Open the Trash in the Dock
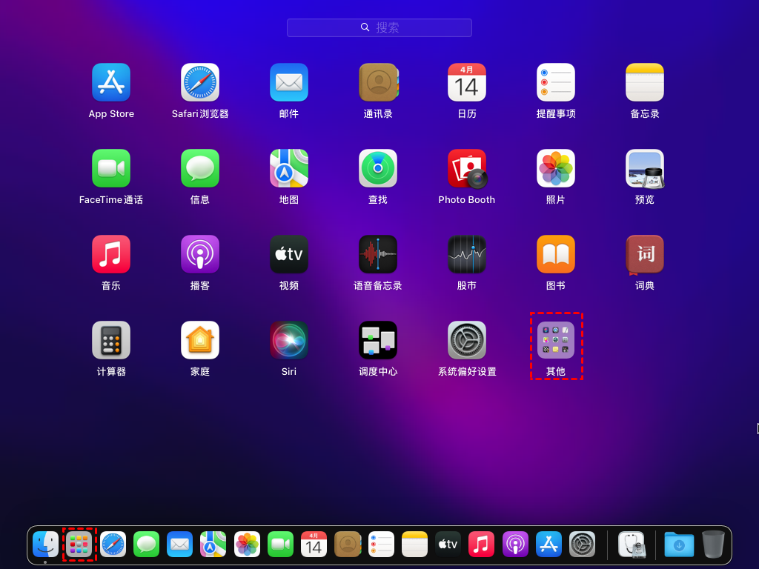This screenshot has height=569, width=759. point(713,545)
